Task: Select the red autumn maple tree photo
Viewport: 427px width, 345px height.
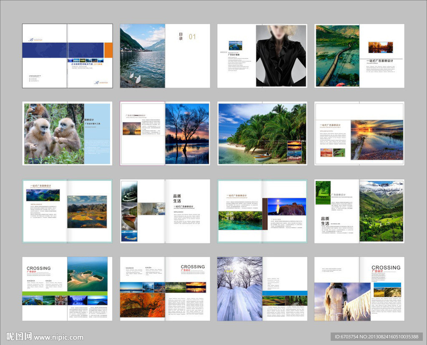Action: click(x=143, y=305)
